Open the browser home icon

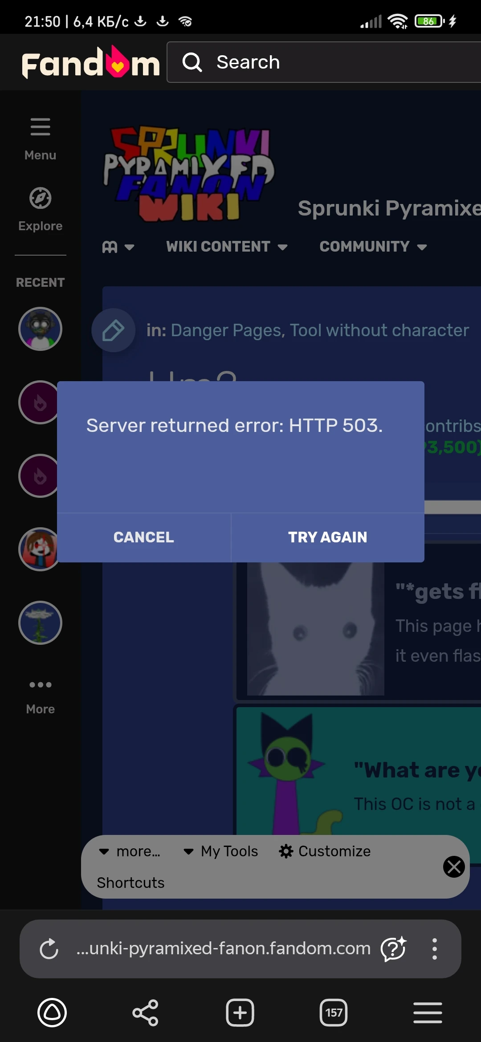(52, 1013)
